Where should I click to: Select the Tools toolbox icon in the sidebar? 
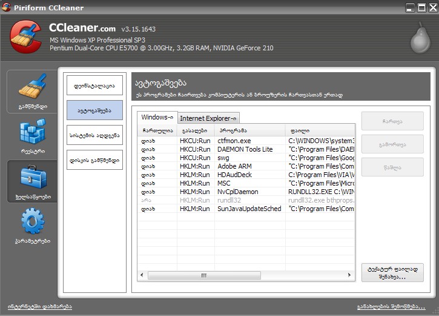[x=32, y=181]
